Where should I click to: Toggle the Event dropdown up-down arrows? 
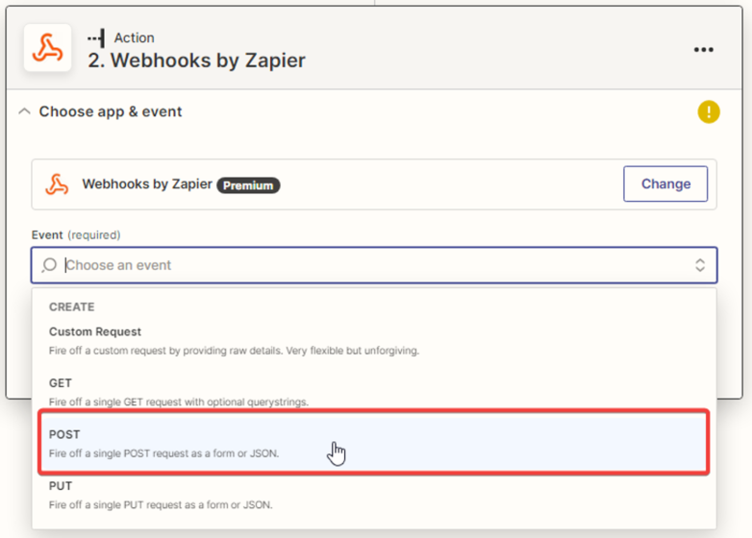pos(700,265)
